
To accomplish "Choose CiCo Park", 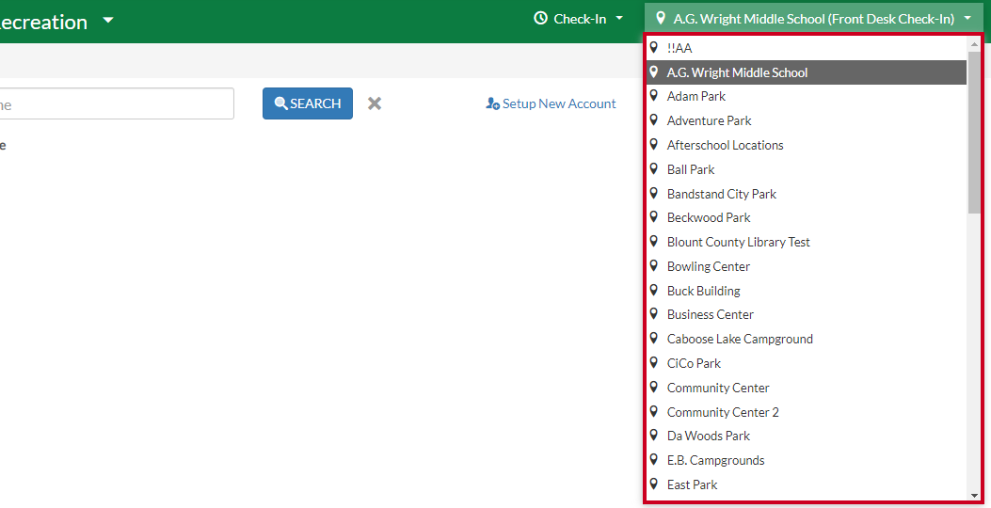I will tap(807, 363).
